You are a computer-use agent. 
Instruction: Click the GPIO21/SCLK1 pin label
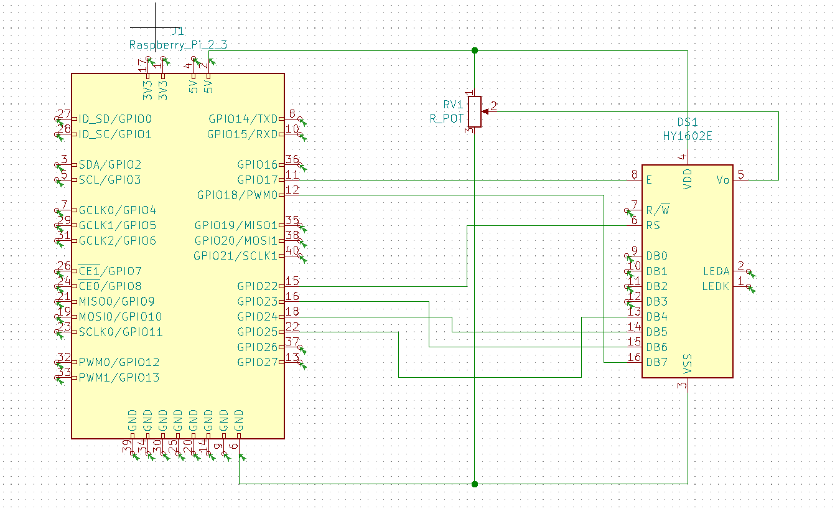tap(236, 256)
